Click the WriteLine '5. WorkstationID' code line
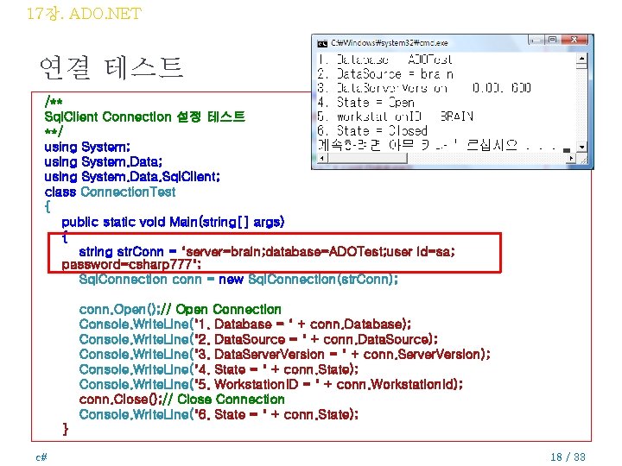622x466 pixels. 270,384
